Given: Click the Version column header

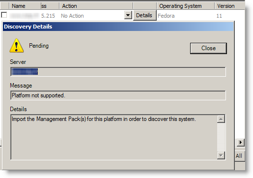Looking at the screenshot, I should click(x=226, y=6).
